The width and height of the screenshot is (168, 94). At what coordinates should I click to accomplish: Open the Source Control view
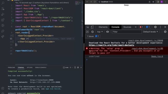pos(3,9)
